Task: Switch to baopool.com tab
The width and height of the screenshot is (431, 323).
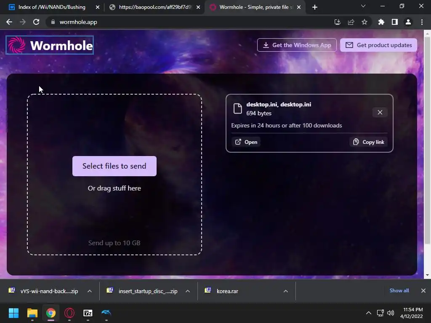Action: tap(154, 7)
